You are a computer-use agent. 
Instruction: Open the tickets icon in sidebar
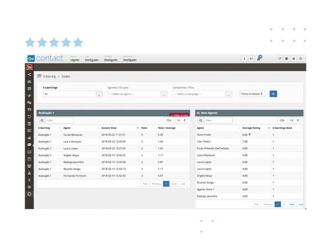[29, 96]
